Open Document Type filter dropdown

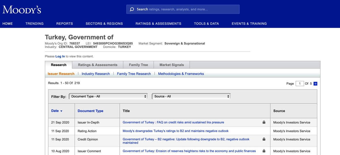click(108, 96)
